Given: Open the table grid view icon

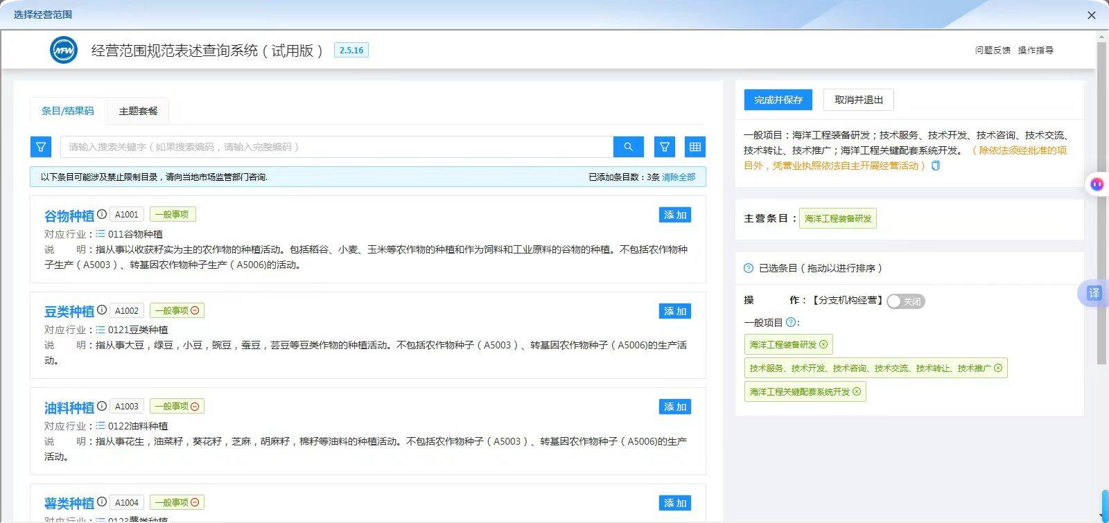Looking at the screenshot, I should (x=695, y=147).
